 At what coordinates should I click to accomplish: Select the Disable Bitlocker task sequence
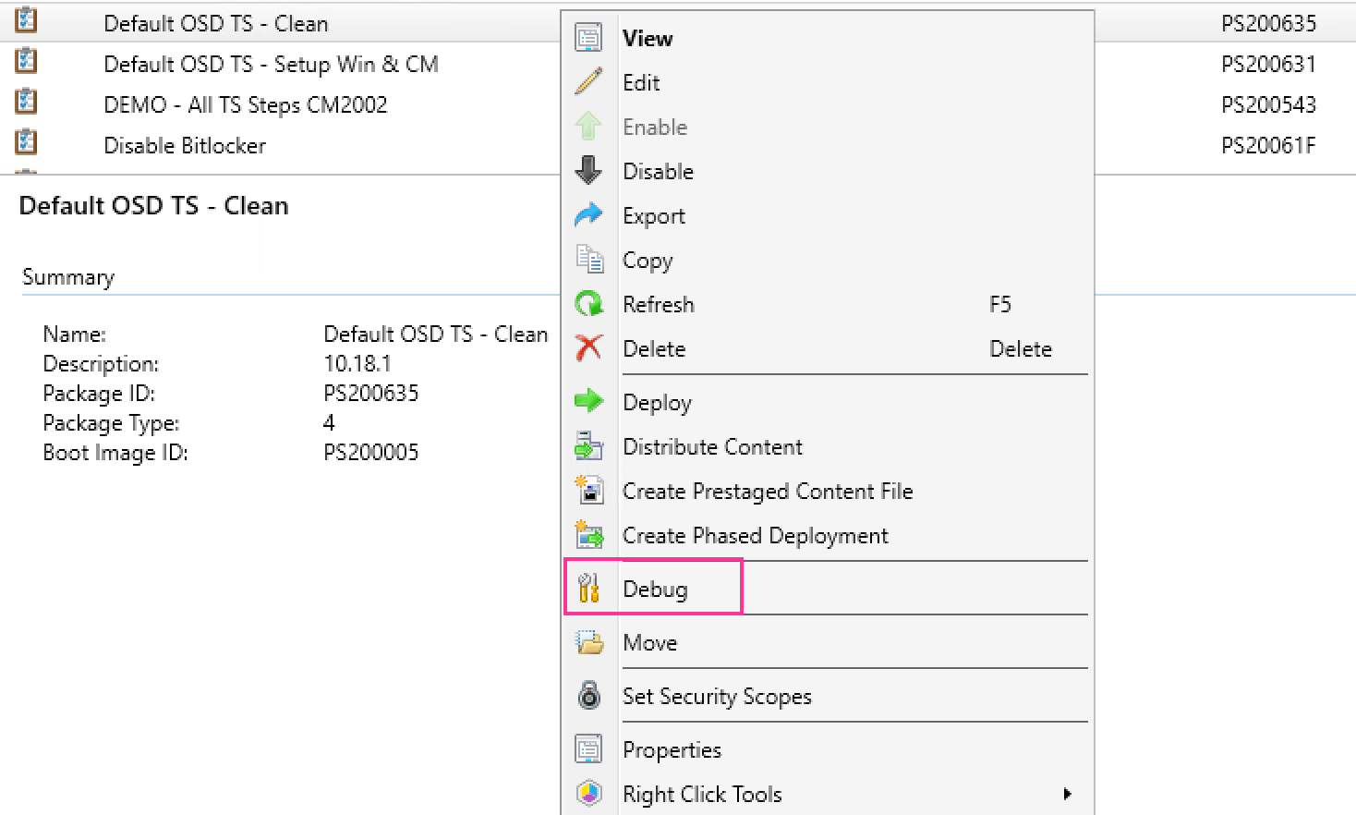[185, 145]
